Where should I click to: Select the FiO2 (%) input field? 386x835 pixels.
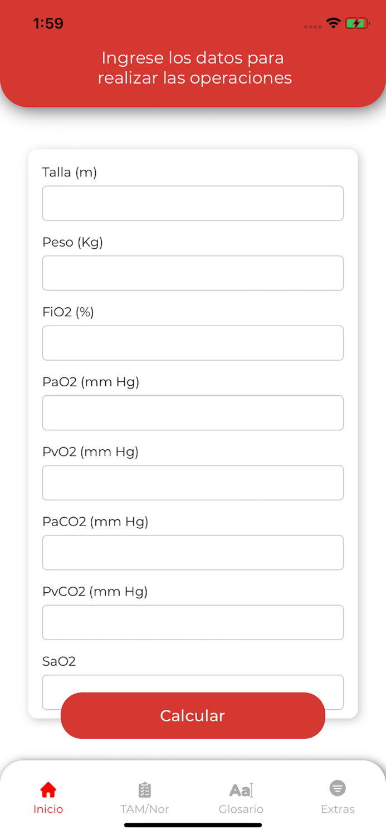[x=193, y=343]
